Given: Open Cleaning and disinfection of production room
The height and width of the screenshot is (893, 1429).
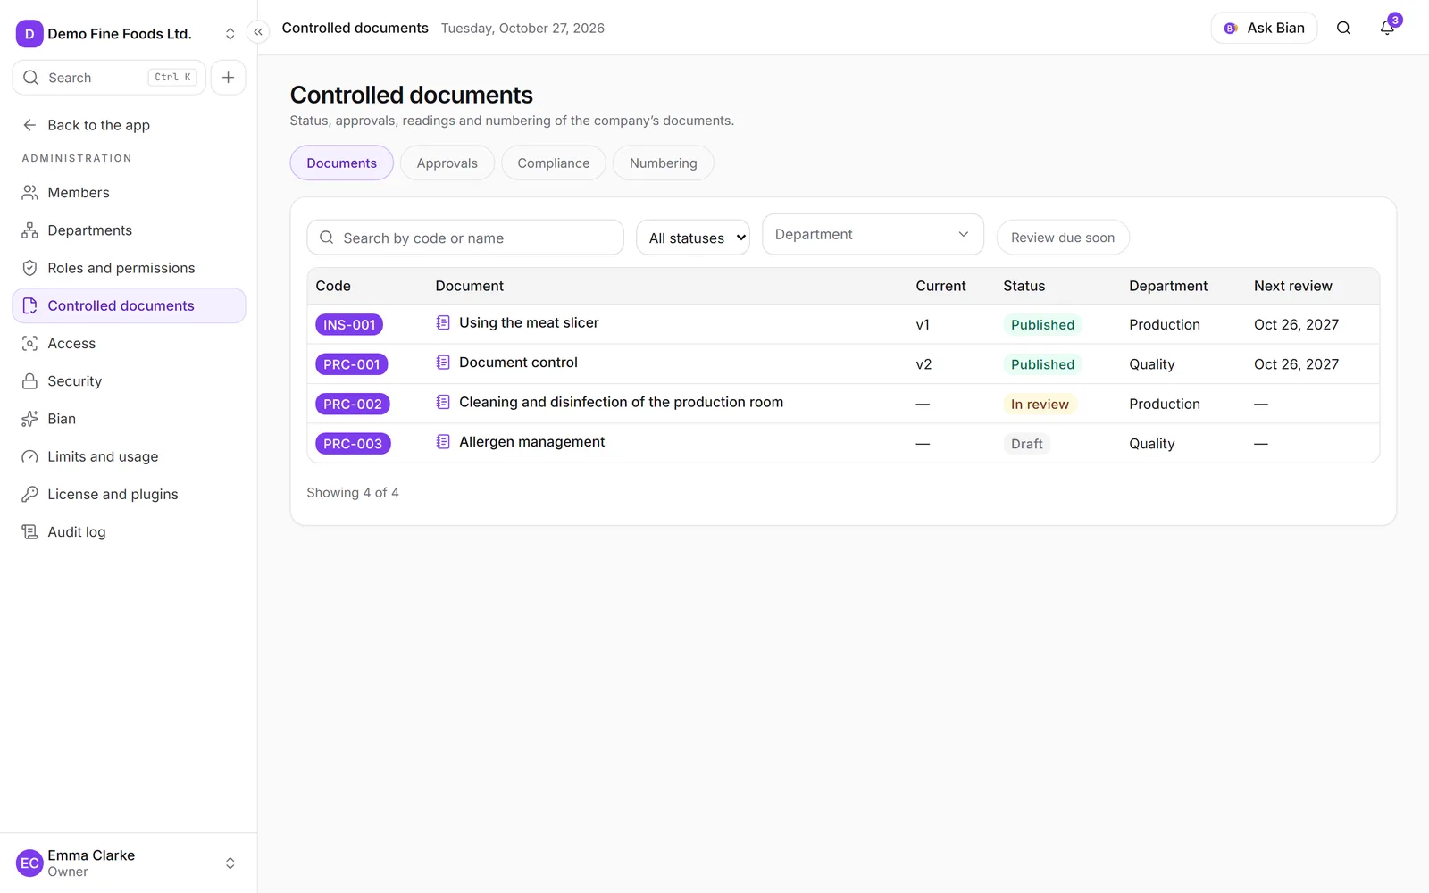Looking at the screenshot, I should (621, 402).
